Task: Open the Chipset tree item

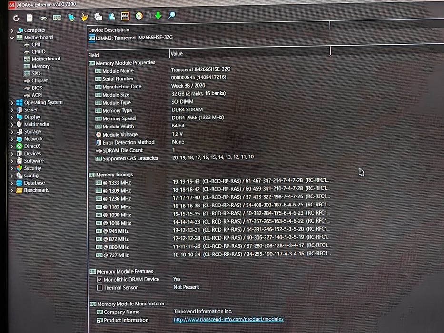Action: click(x=36, y=81)
